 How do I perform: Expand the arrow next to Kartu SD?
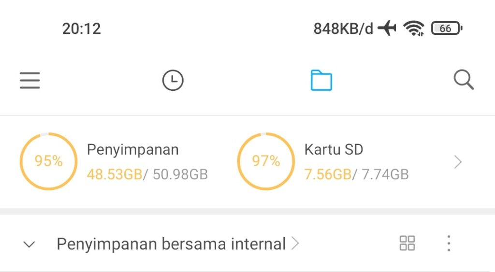click(458, 162)
